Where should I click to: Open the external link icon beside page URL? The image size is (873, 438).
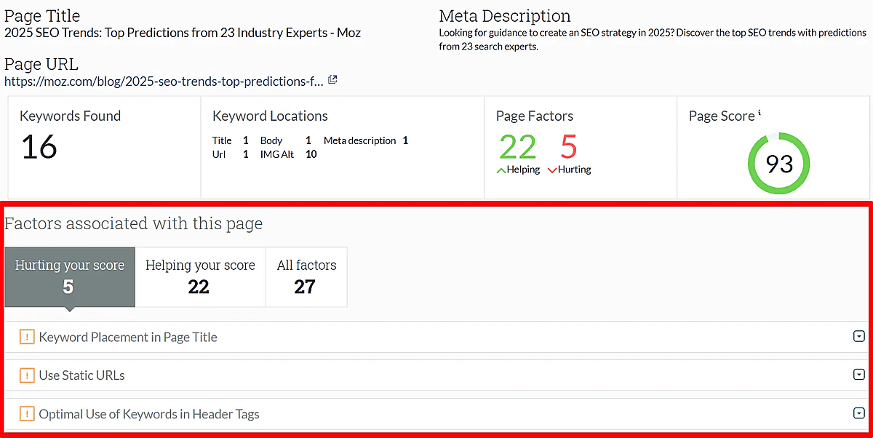[332, 80]
